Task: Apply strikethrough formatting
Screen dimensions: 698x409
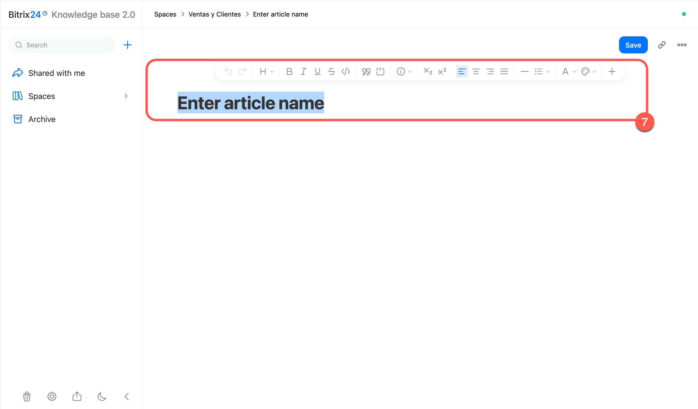Action: (x=331, y=72)
